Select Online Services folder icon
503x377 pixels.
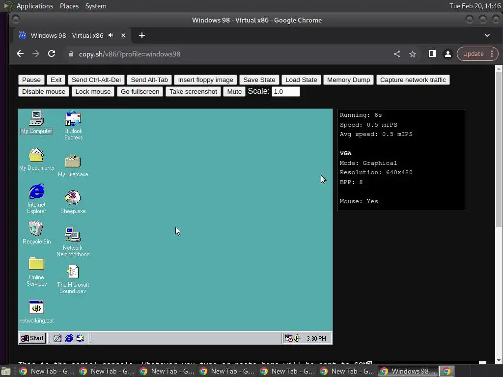(36, 272)
